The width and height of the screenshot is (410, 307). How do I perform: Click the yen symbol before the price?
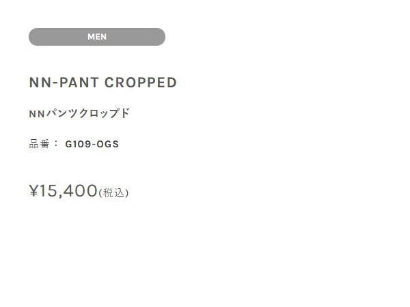pyautogui.click(x=33, y=191)
